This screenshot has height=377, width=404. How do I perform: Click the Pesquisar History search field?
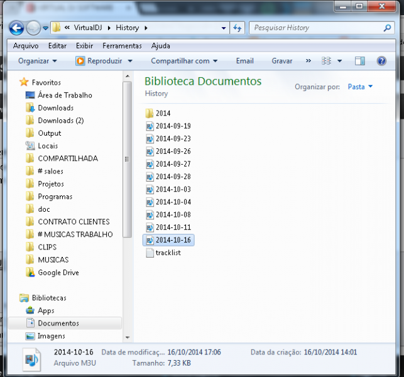click(314, 28)
